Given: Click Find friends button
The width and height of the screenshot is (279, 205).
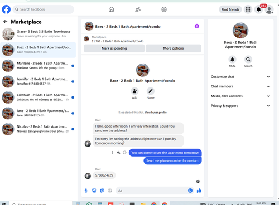Looking at the screenshot, I should tap(230, 9).
